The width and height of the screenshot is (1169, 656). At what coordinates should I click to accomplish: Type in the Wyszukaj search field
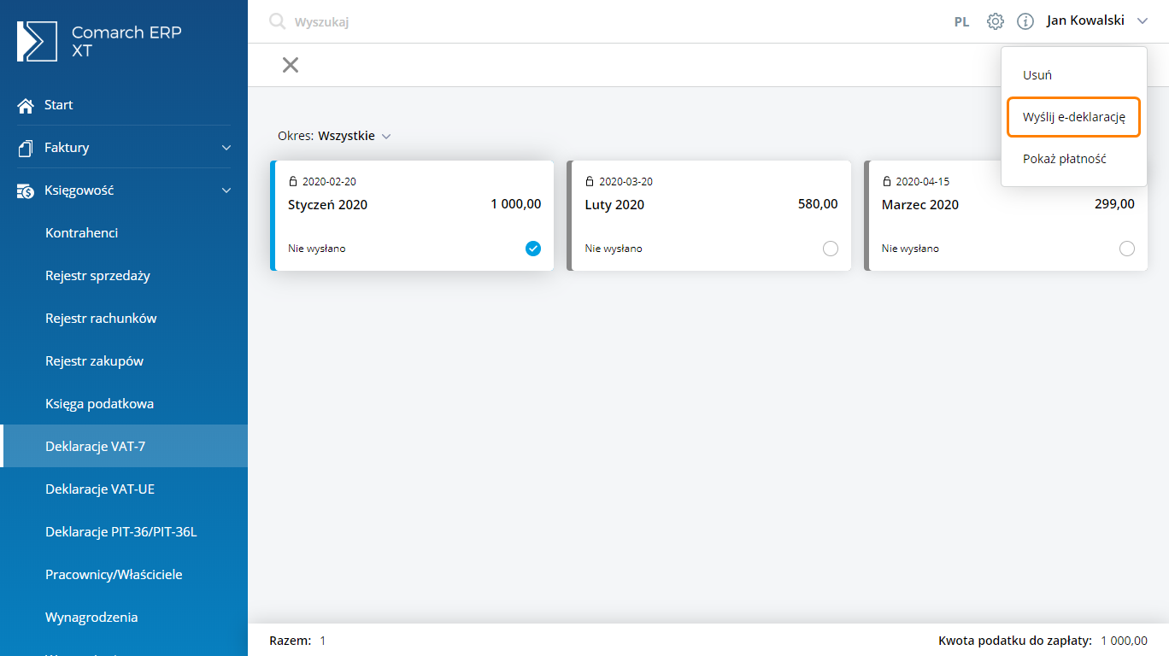click(x=513, y=22)
